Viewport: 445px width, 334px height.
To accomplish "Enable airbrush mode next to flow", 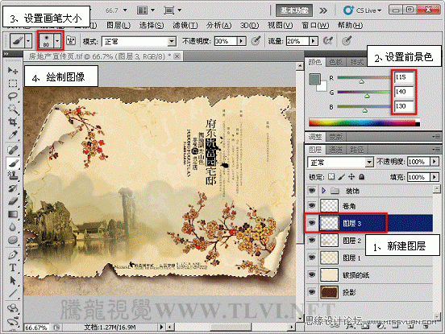I will [x=328, y=41].
